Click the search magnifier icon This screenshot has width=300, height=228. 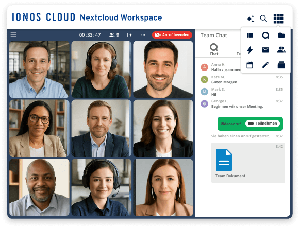[263, 19]
